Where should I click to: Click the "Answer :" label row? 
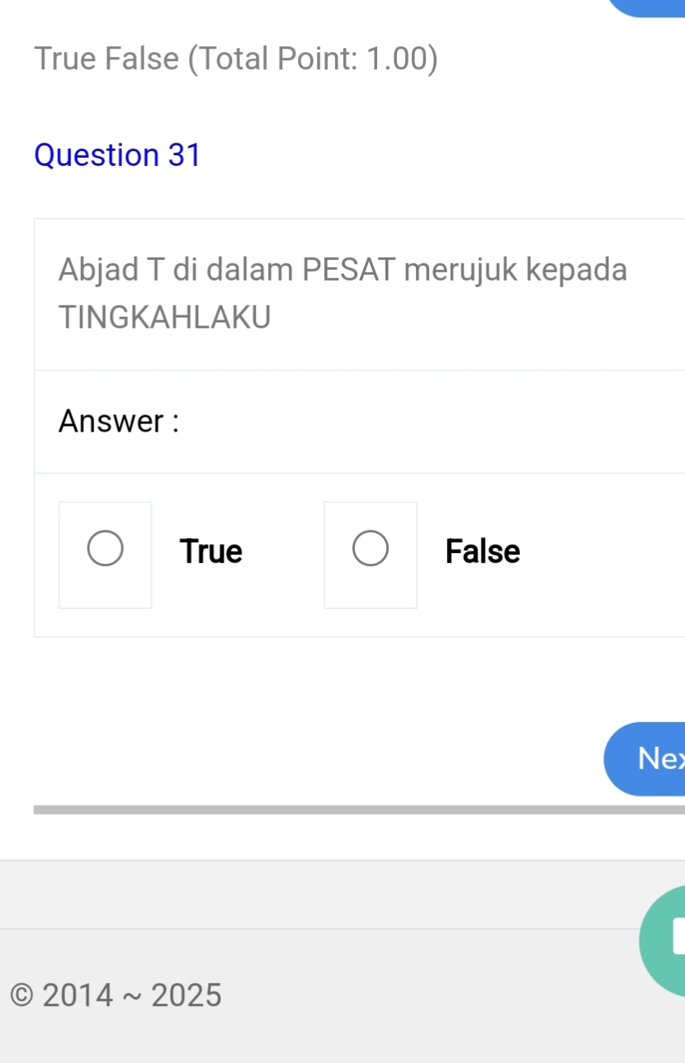point(120,422)
